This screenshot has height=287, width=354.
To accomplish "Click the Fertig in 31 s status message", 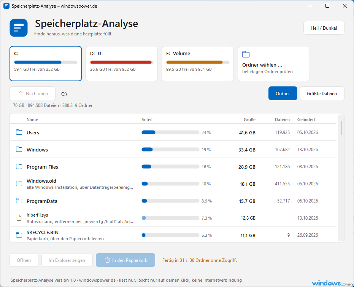I will tap(200, 260).
